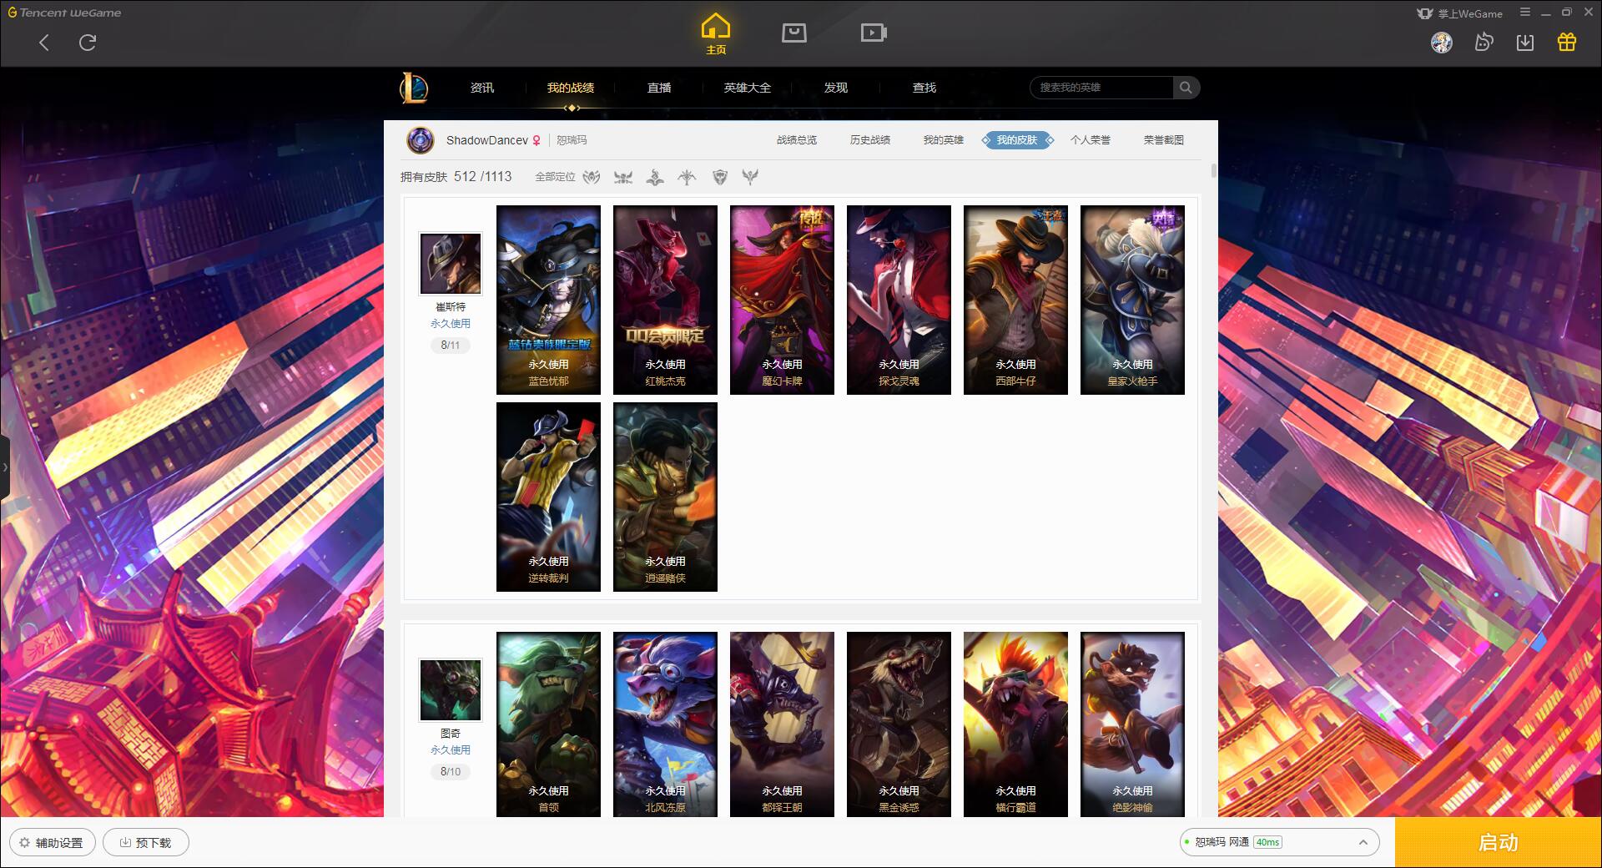Image resolution: width=1602 pixels, height=868 pixels.
Task: Click 8/11 count under 崔斯特
Action: 451,345
